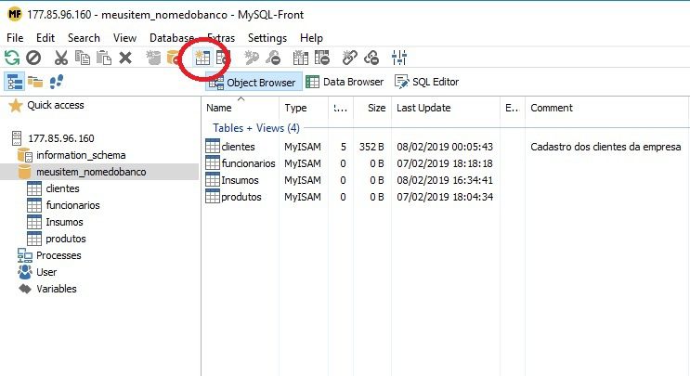Select meusitem_nomedobanco database in tree
This screenshot has width=690, height=376.
[91, 172]
